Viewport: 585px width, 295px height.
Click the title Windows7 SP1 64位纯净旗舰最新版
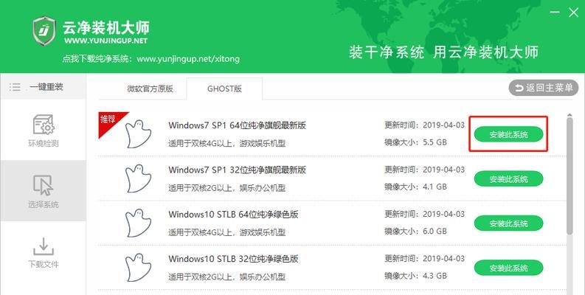[x=238, y=125]
